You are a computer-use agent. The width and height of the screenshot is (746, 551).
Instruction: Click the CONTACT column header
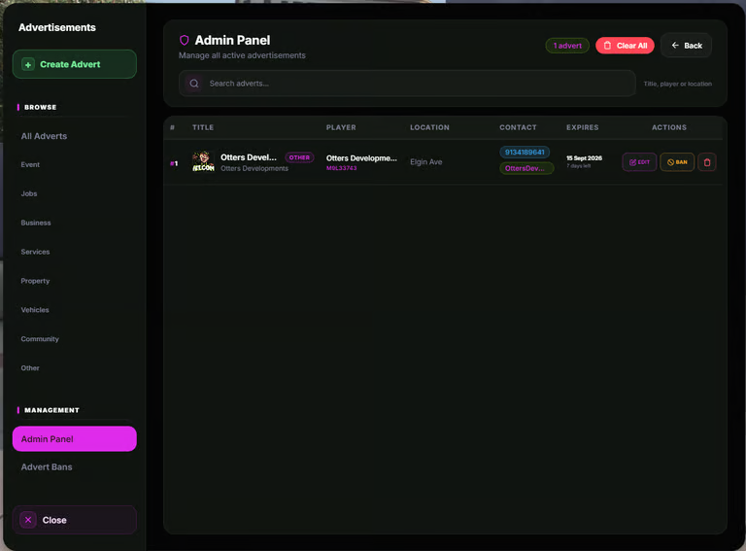pos(518,127)
